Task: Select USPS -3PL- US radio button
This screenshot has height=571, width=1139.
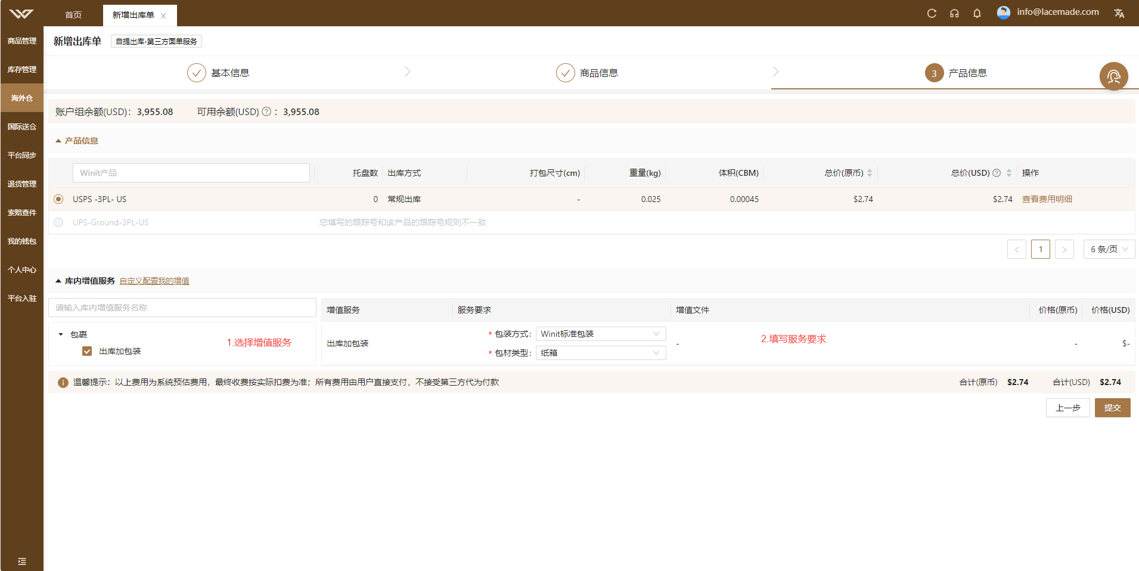Action: pyautogui.click(x=58, y=199)
